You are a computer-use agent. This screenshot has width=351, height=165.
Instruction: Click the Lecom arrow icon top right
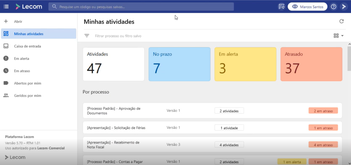tap(344, 6)
